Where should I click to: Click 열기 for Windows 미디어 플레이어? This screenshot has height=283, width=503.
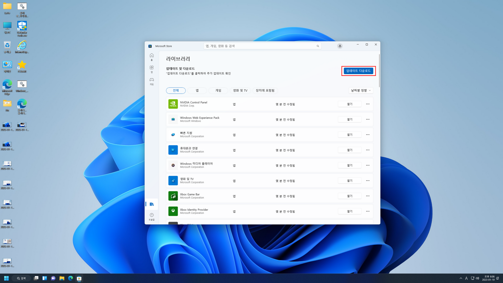349,165
